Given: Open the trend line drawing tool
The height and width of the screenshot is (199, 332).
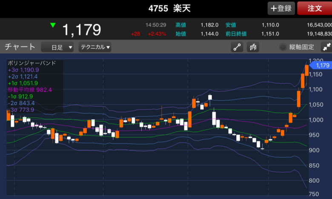Looking at the screenshot, I should pyautogui.click(x=237, y=47).
